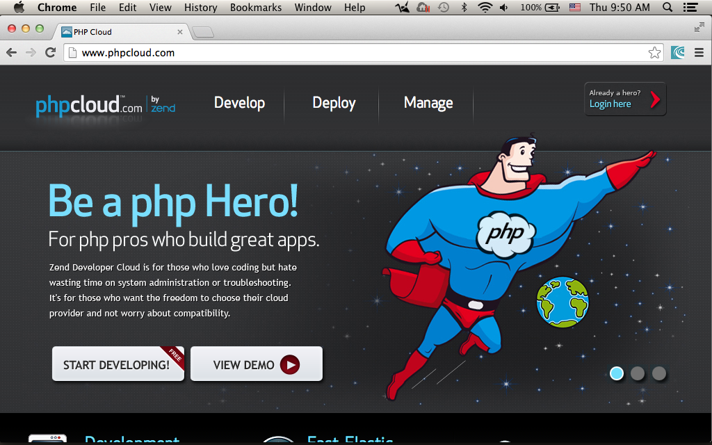Open the View menu
This screenshot has width=712, height=445.
tap(161, 7)
